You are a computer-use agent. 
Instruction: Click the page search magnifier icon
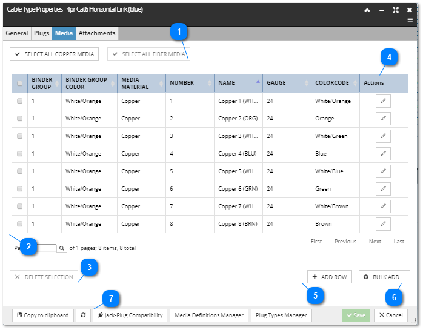point(61,248)
